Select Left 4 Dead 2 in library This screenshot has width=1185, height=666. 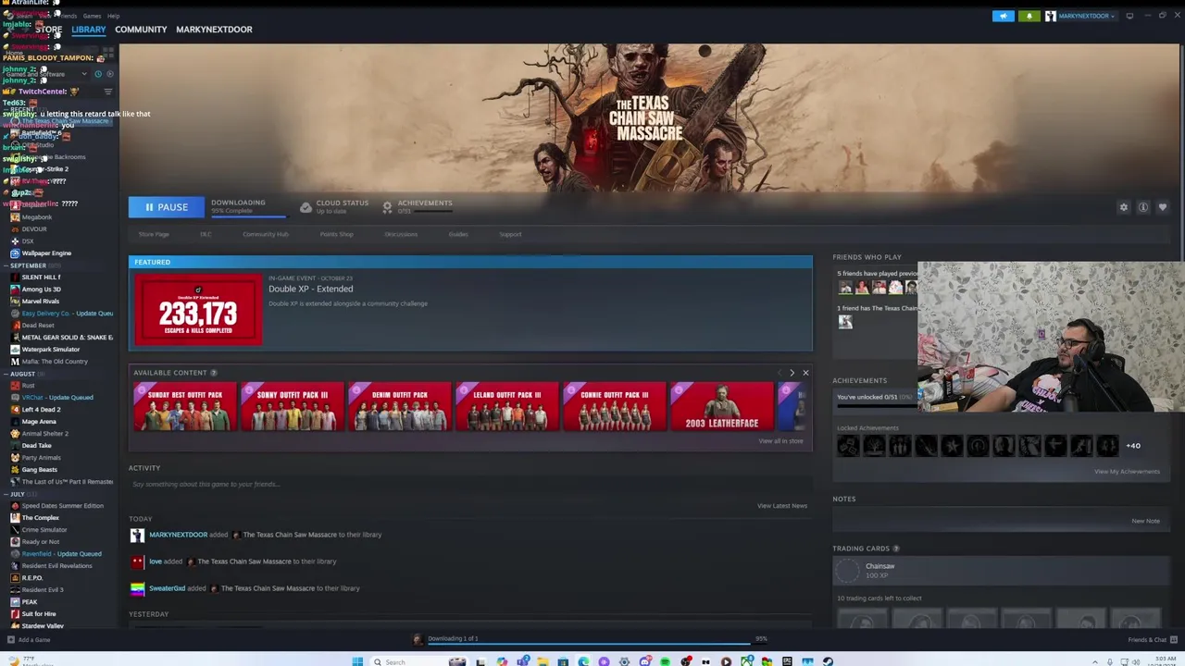click(41, 410)
